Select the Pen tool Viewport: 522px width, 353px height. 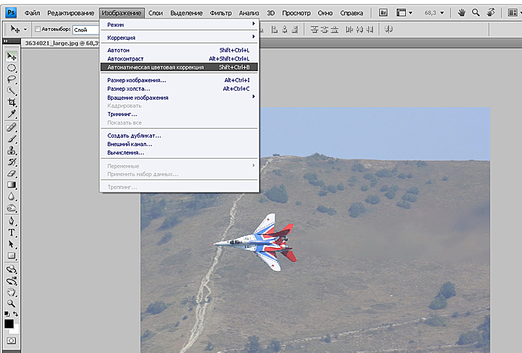(12, 221)
